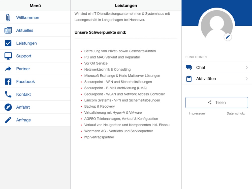The width and height of the screenshot is (252, 189).
Task: Click the heading 'Unsere Schwerpunkte sind:'
Action: click(100, 32)
